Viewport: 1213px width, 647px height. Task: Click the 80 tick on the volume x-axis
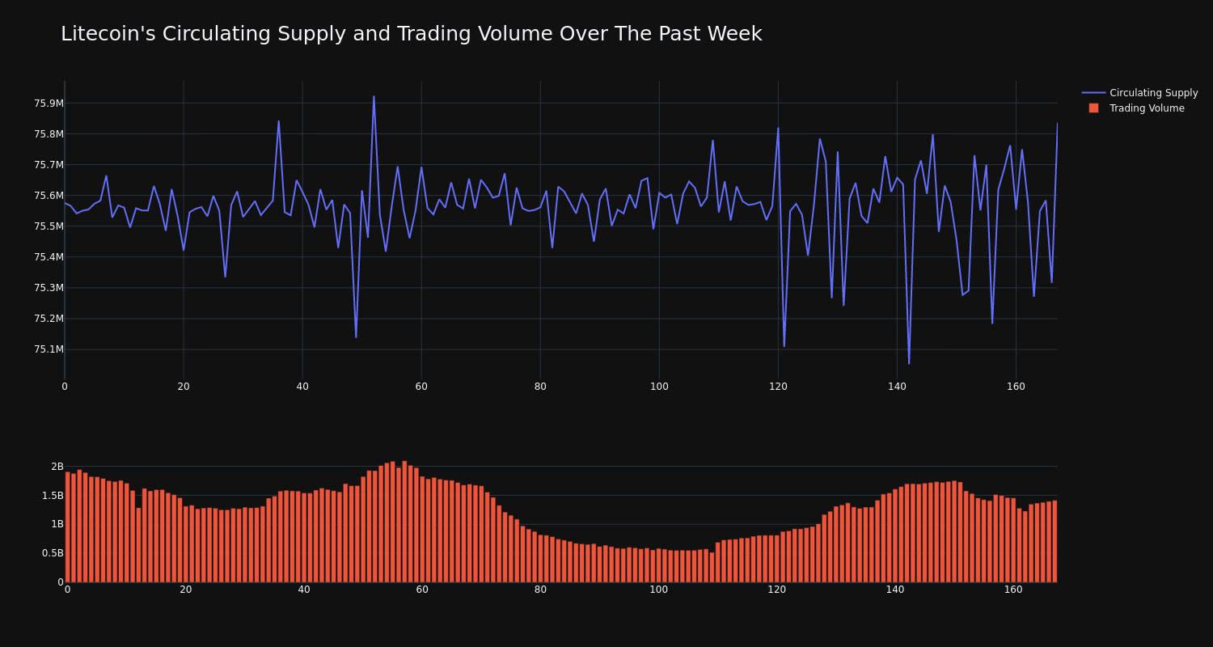coord(540,590)
